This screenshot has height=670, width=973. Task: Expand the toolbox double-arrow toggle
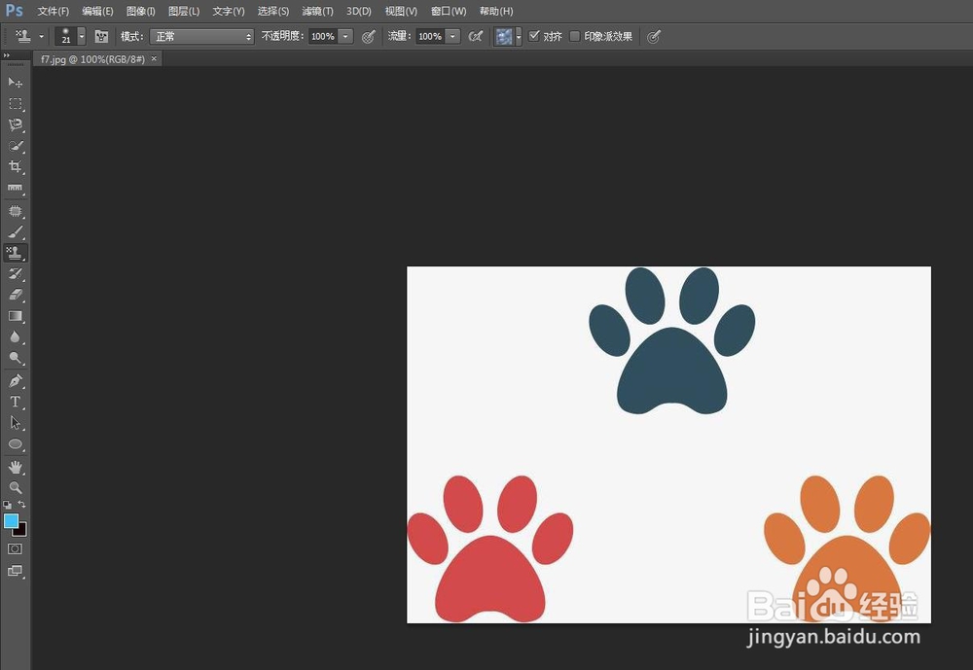(6, 55)
